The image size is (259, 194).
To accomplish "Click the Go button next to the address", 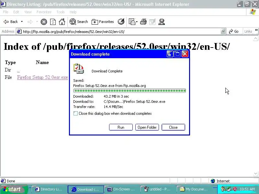I will tap(233, 31).
